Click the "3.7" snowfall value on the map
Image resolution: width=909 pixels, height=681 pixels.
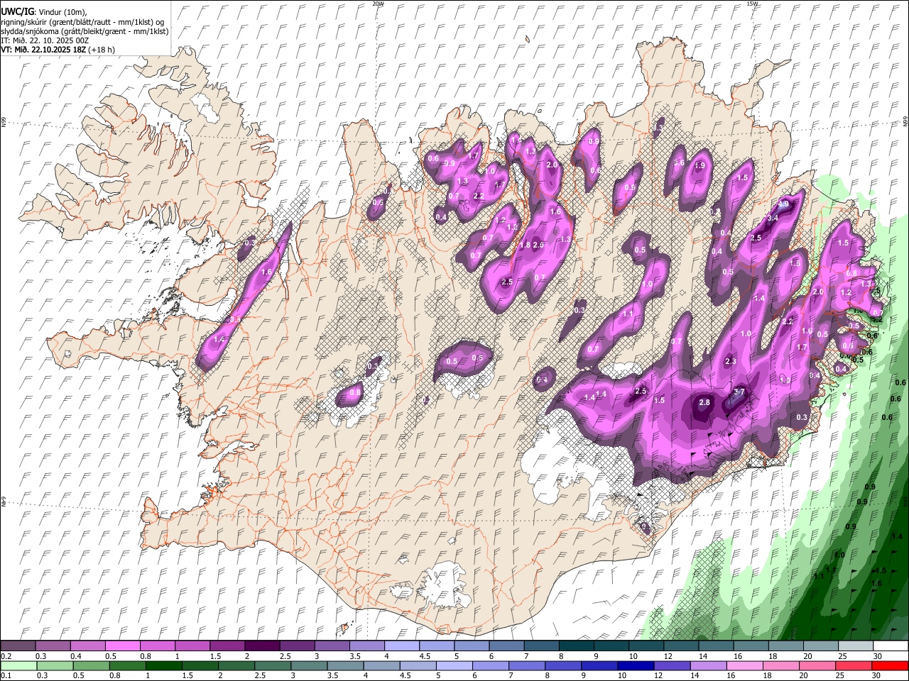(739, 392)
